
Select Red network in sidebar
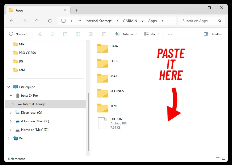point(22,138)
